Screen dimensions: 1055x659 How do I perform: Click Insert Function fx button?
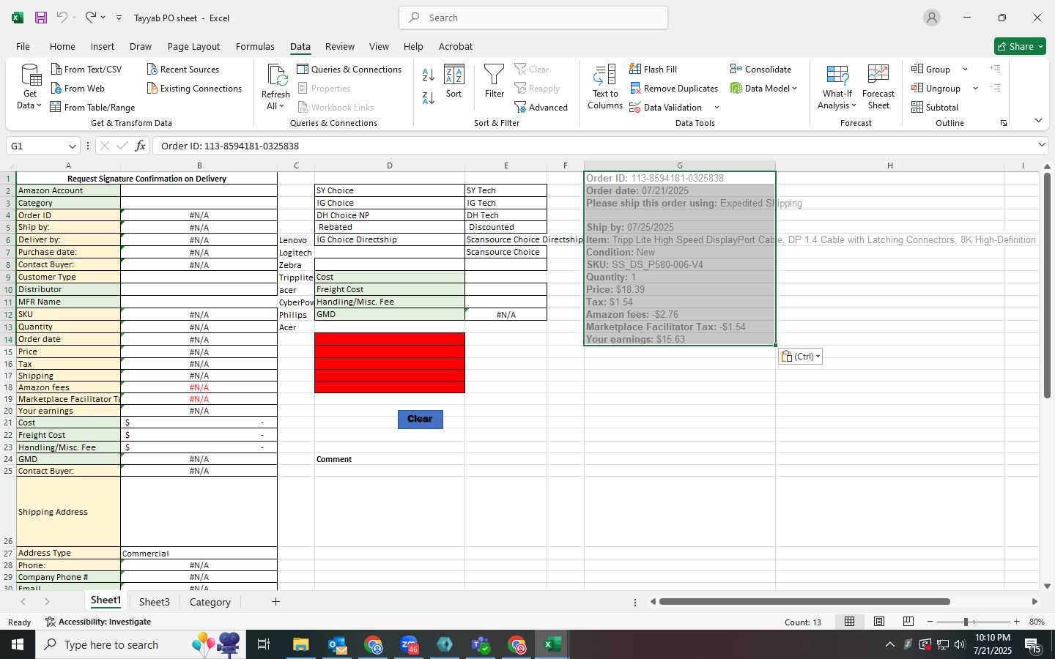[x=140, y=146]
